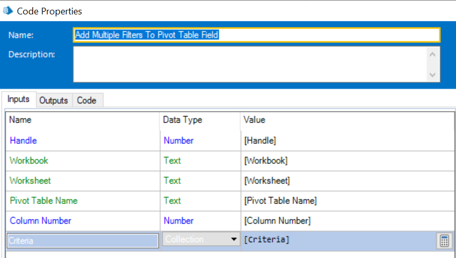The image size is (456, 258).
Task: Click the Blue Prism icon in title bar
Action: pyautogui.click(x=8, y=10)
